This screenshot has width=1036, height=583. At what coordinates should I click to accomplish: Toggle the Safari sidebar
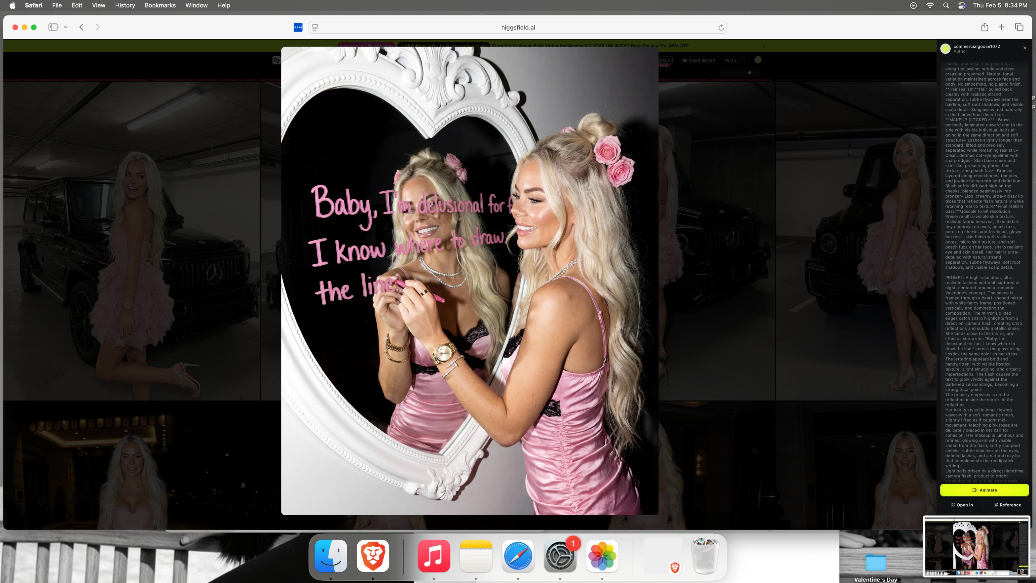pos(53,27)
